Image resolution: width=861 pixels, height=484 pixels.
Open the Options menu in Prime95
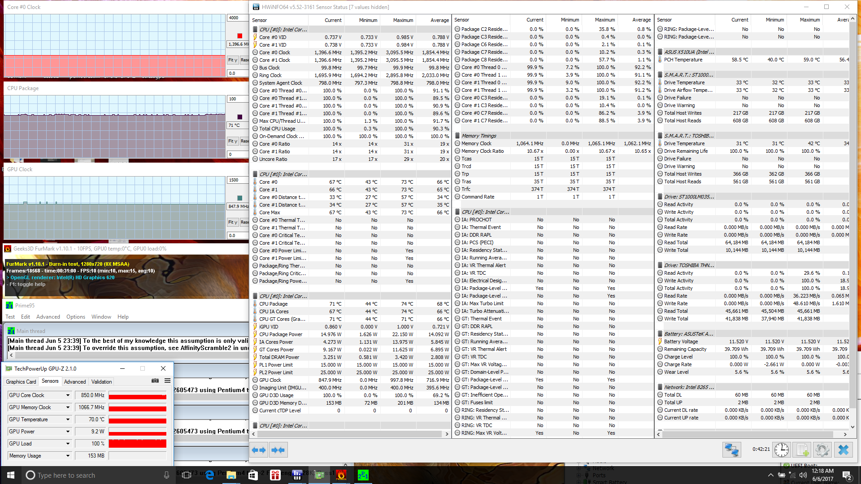pyautogui.click(x=75, y=317)
